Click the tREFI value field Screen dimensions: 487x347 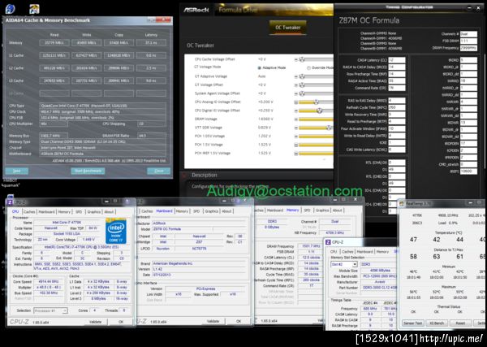tap(468, 171)
